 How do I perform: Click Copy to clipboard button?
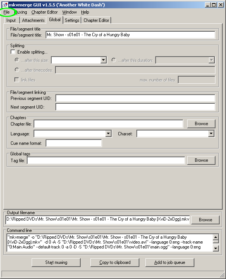click(x=115, y=262)
